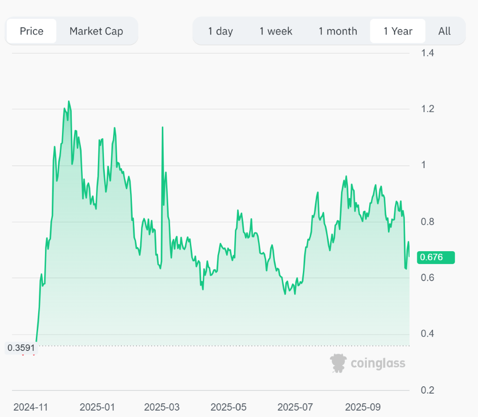Click the 2024-11 date axis label
Screen dimensions: 478x417
pos(31,407)
